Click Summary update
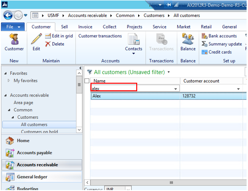The width and height of the screenshot is (248, 191). click(x=222, y=44)
